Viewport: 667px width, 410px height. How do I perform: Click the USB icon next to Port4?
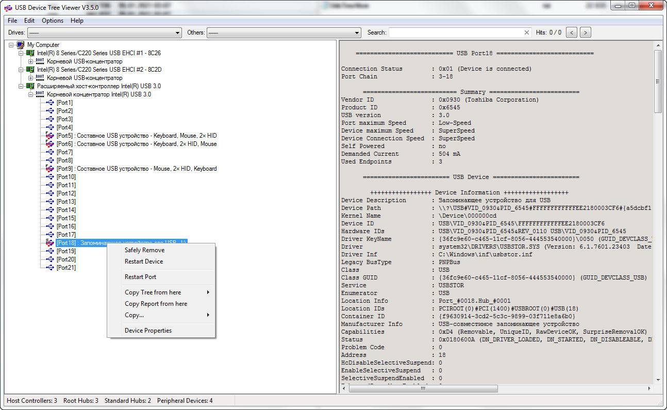point(50,127)
